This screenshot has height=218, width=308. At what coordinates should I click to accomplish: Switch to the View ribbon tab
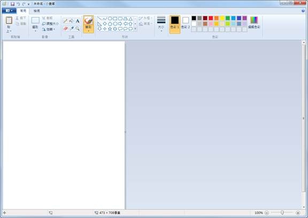coord(36,11)
